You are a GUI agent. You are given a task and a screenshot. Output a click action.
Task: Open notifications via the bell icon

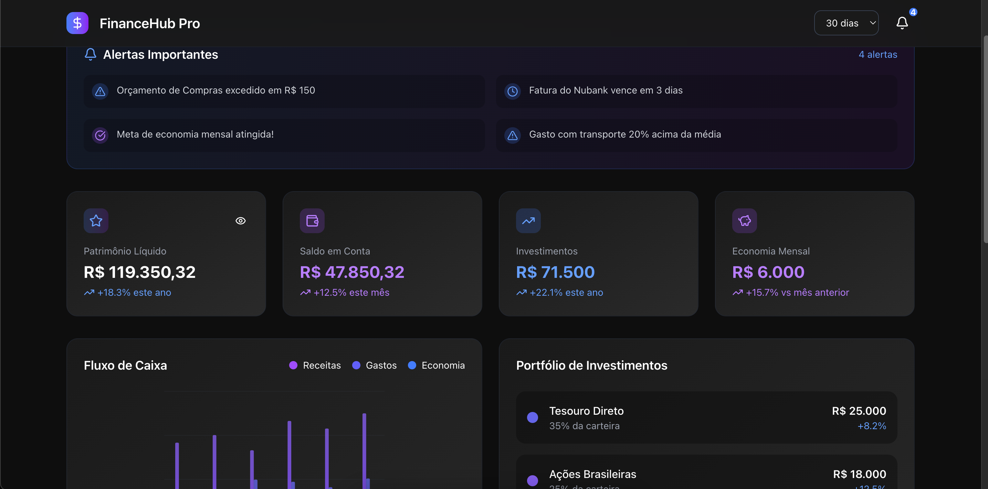tap(902, 23)
